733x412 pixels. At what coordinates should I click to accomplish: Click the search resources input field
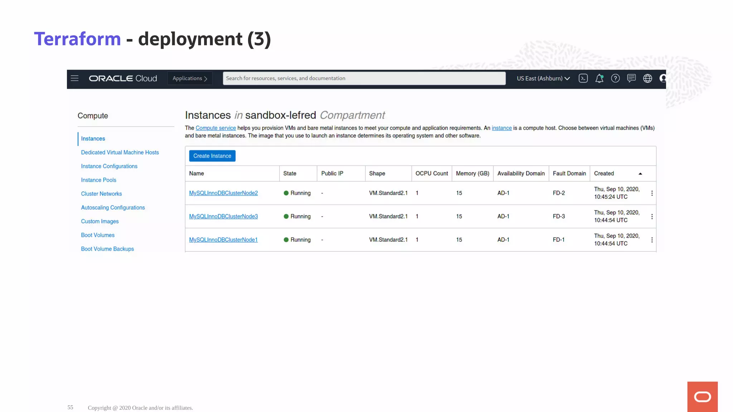click(x=364, y=78)
